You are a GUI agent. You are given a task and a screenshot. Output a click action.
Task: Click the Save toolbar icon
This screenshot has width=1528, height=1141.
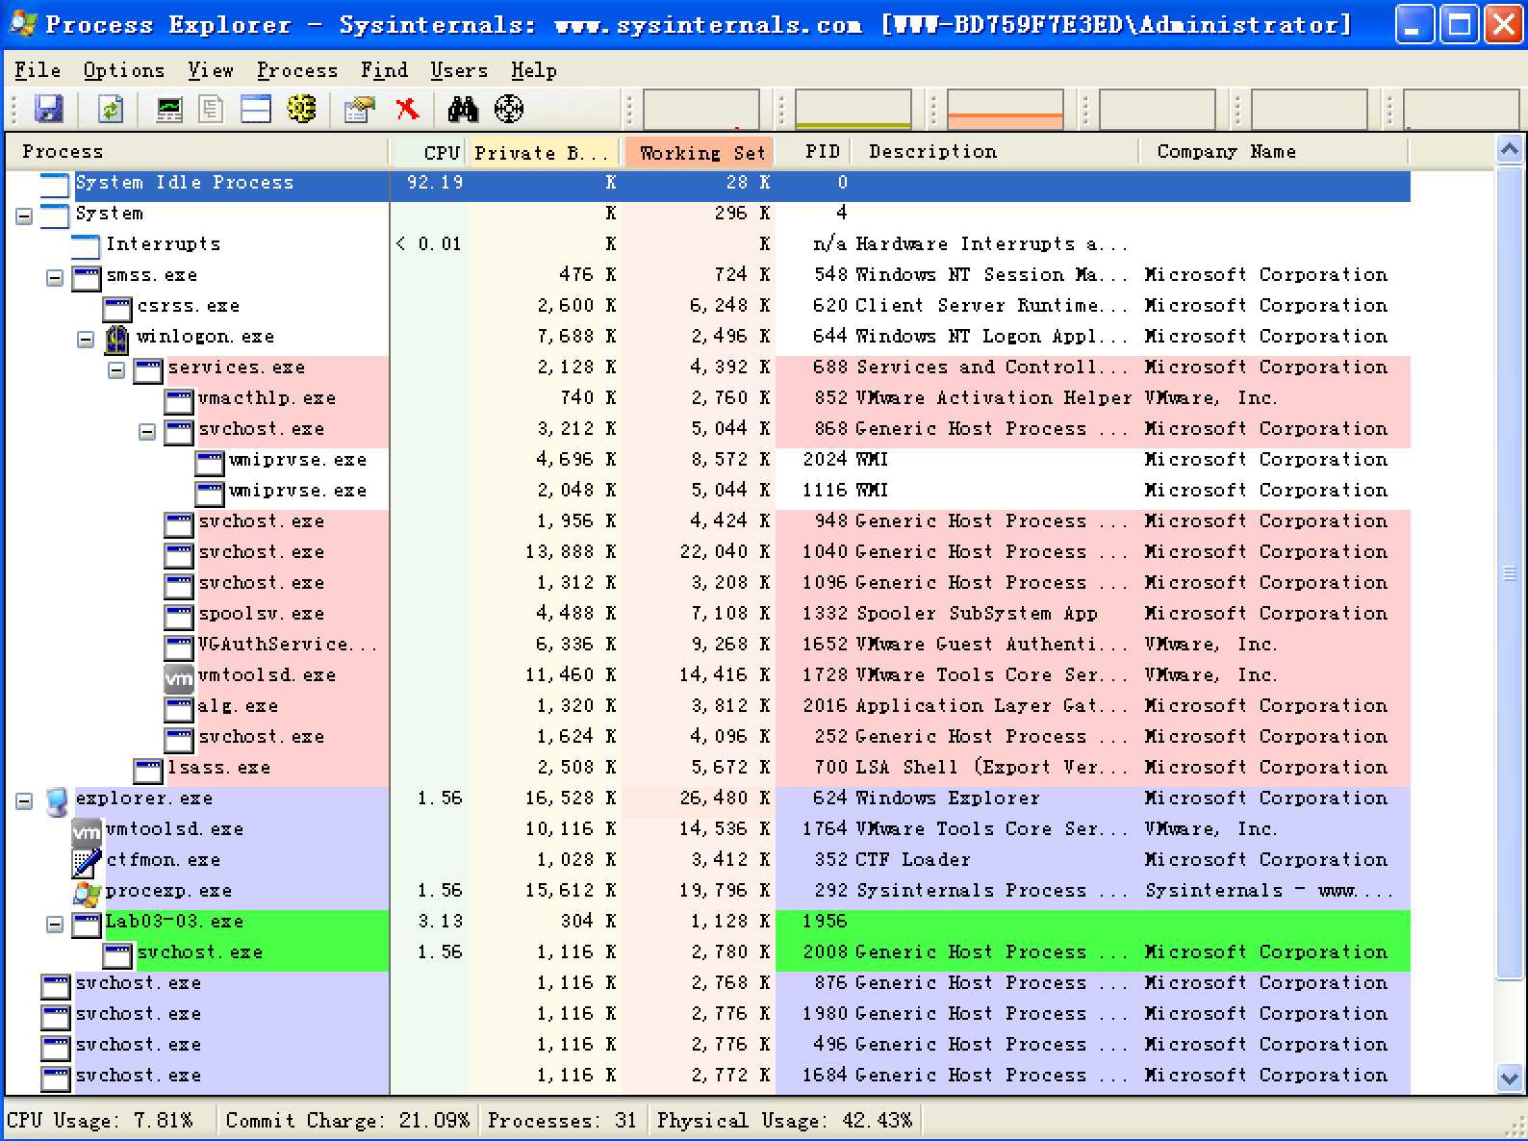(49, 109)
